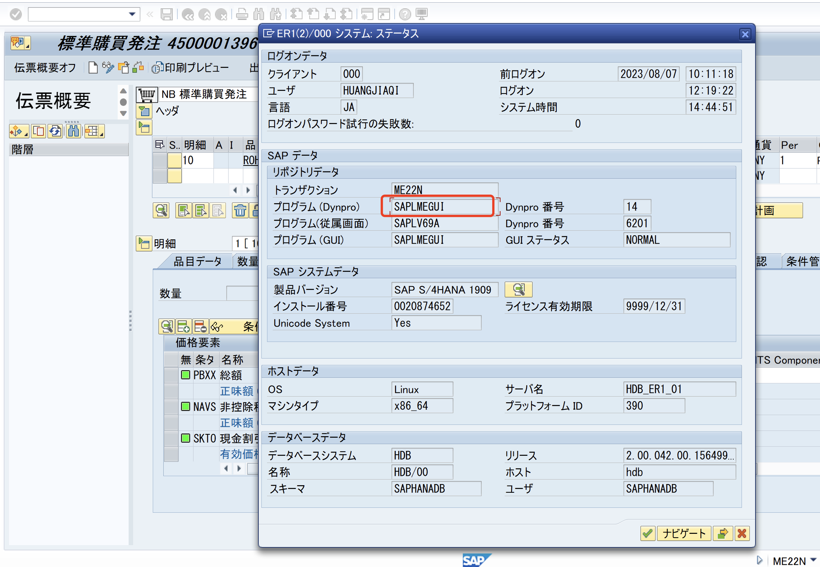Screen dimensions: 820x567
Task: Click the save disk icon in toolbar
Action: coord(166,14)
